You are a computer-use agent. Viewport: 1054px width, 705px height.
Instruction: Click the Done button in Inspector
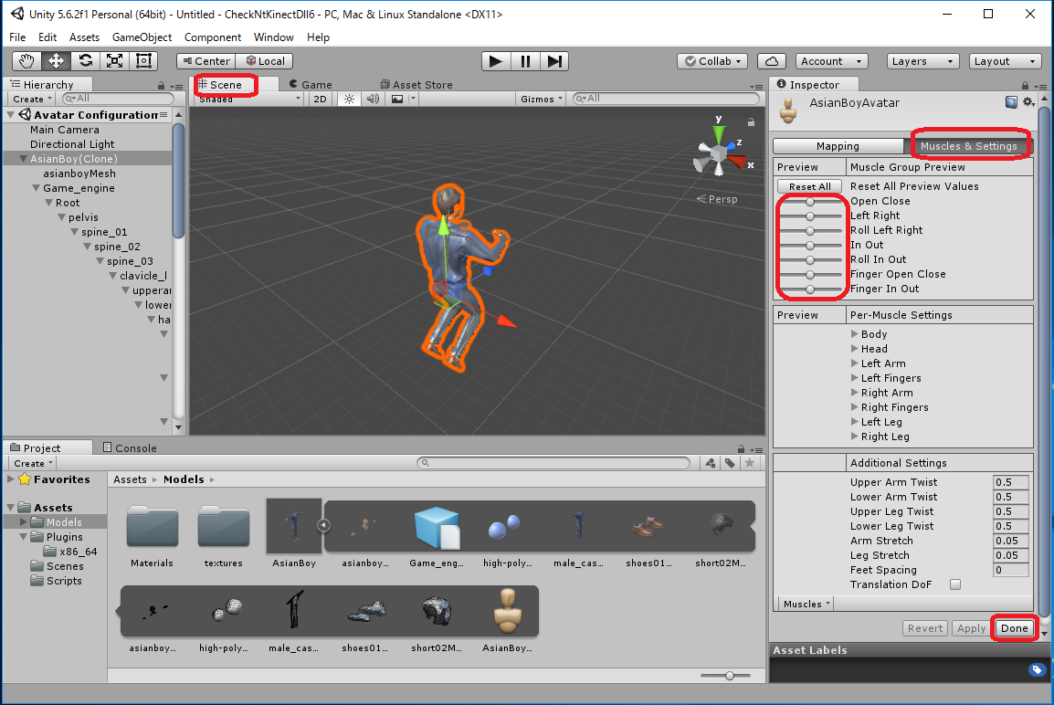point(1014,628)
